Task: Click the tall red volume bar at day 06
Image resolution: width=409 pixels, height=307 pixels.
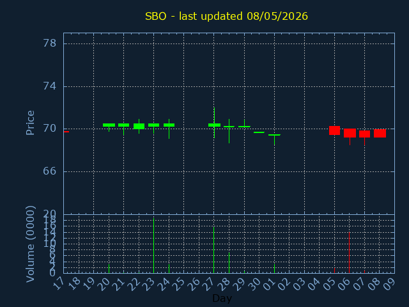Action: point(350,253)
